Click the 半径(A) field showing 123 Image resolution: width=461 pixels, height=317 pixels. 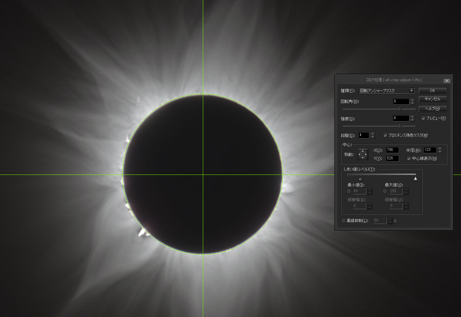click(430, 150)
